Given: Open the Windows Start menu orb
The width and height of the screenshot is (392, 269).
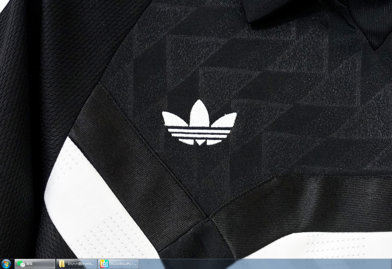Looking at the screenshot, I should (x=6, y=264).
